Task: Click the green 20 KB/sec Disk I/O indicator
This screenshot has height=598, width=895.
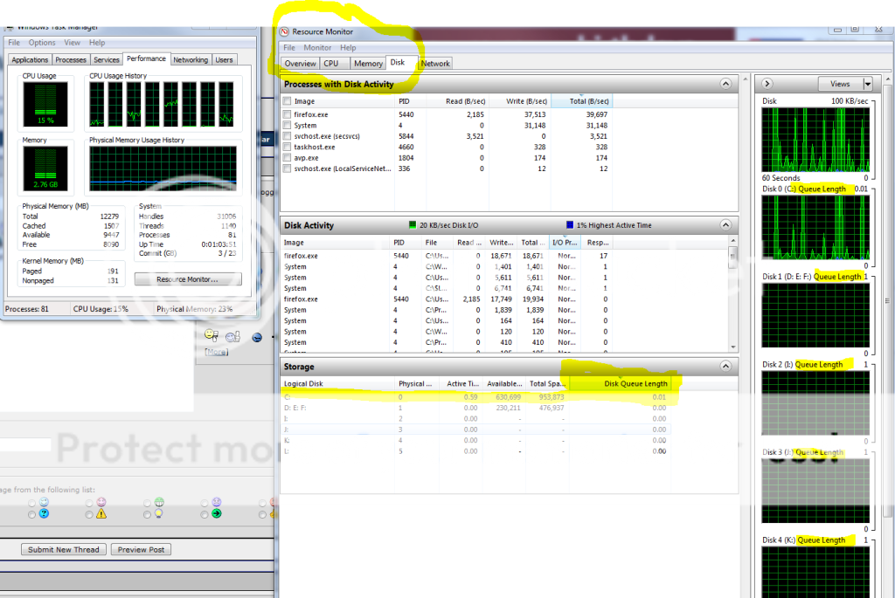Action: (x=413, y=225)
